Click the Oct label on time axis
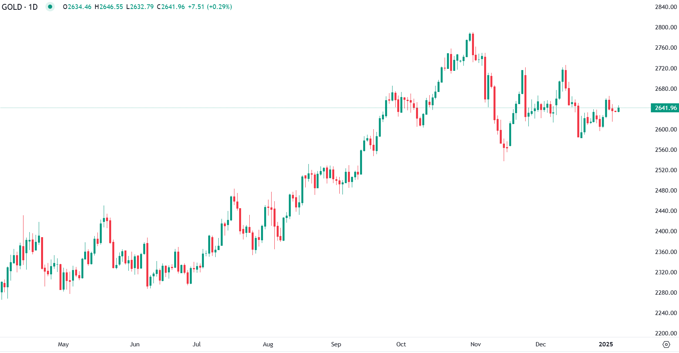679x353 pixels. click(x=401, y=344)
